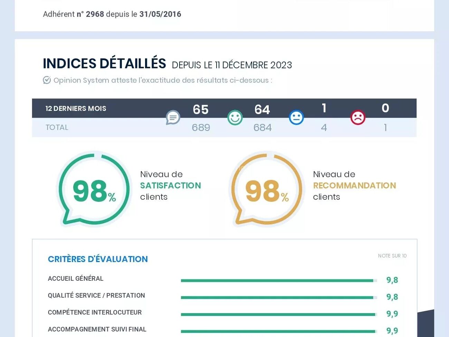Click the CRITÈRES D'ÉVALUATION heading

98,259
